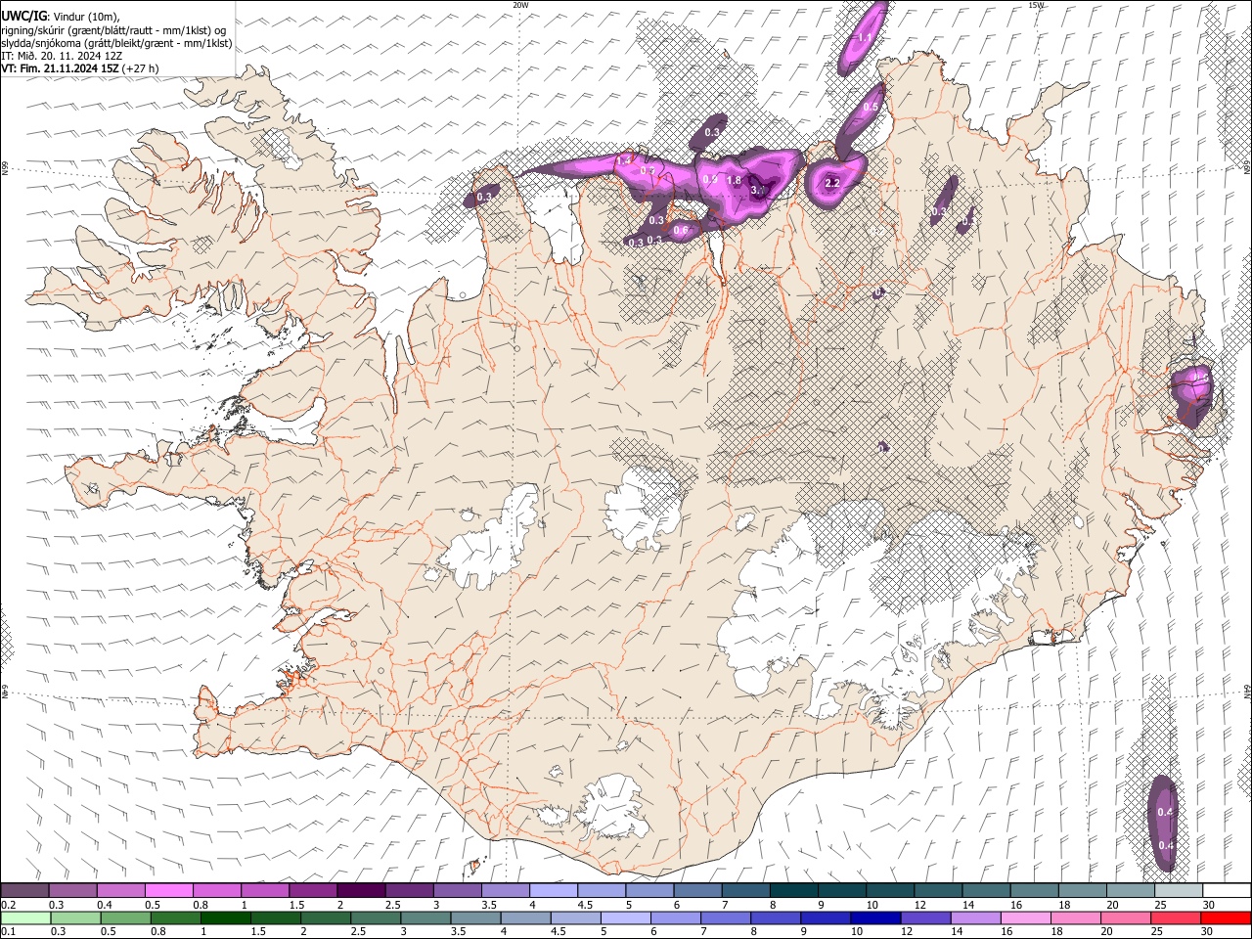Screen dimensions: 1252x939
Task: Click the '15W' longitude label
Action: tap(1036, 5)
